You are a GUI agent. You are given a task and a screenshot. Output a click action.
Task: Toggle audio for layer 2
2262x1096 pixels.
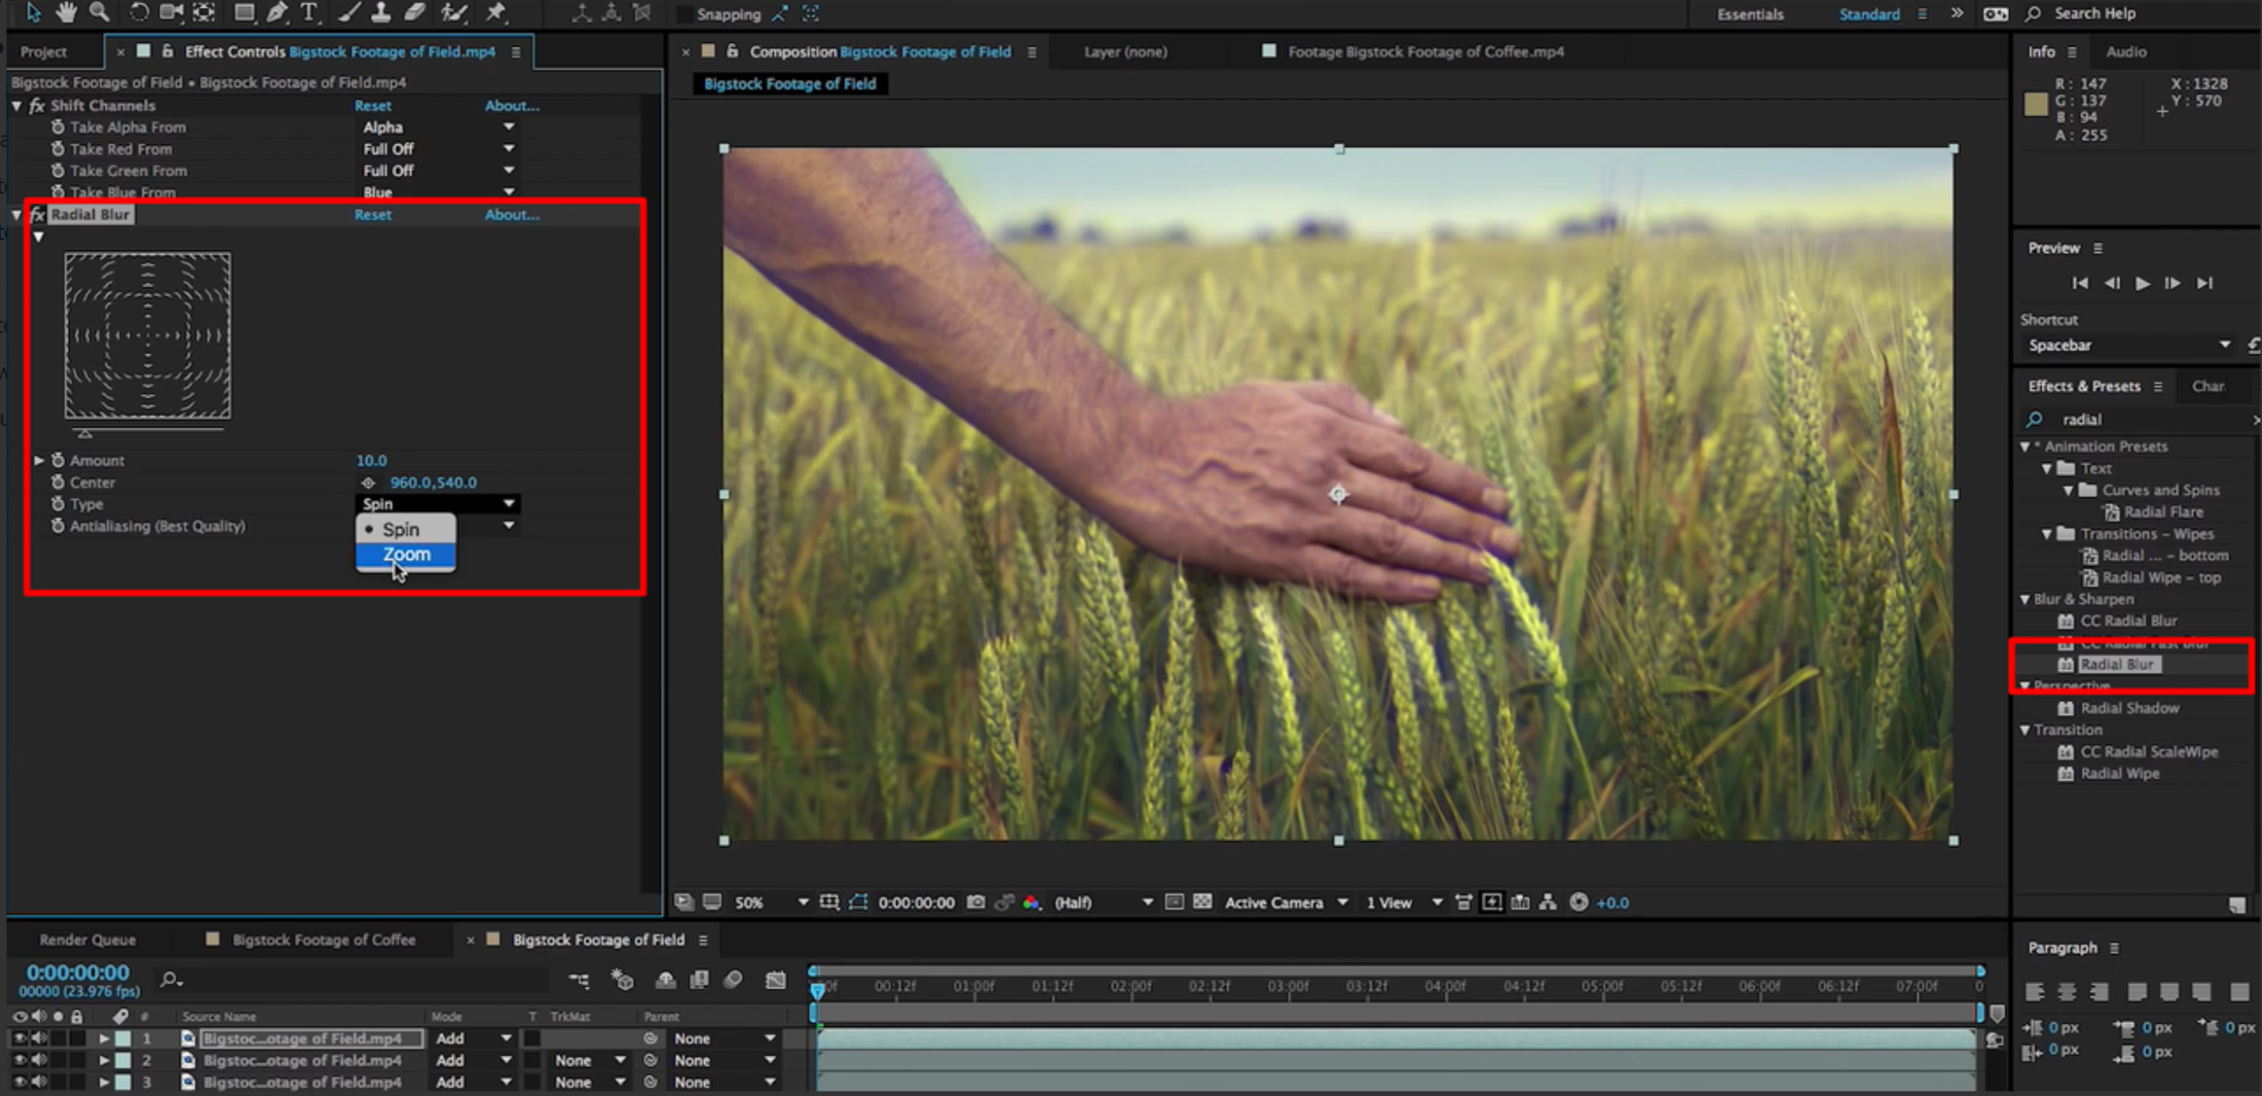39,1060
